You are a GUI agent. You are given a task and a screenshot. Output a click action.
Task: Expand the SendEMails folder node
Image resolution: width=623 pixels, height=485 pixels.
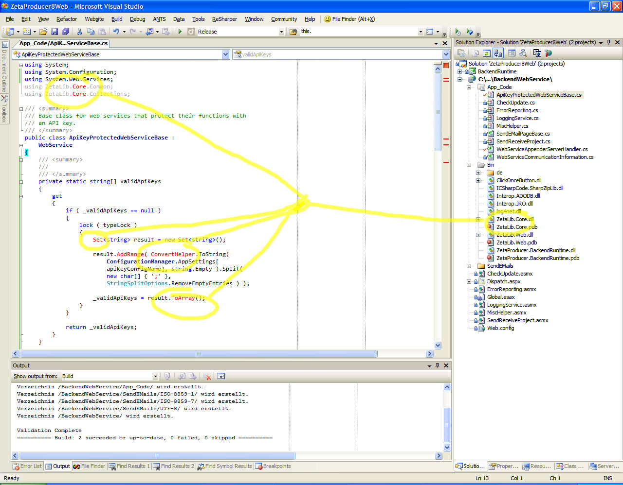(469, 266)
